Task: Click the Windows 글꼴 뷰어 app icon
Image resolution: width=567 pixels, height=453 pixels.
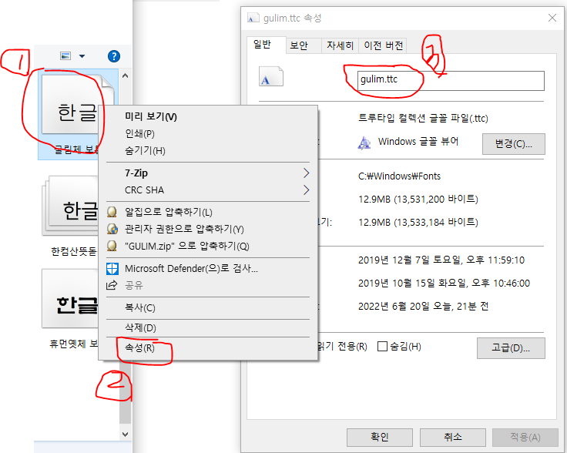Action: point(364,143)
